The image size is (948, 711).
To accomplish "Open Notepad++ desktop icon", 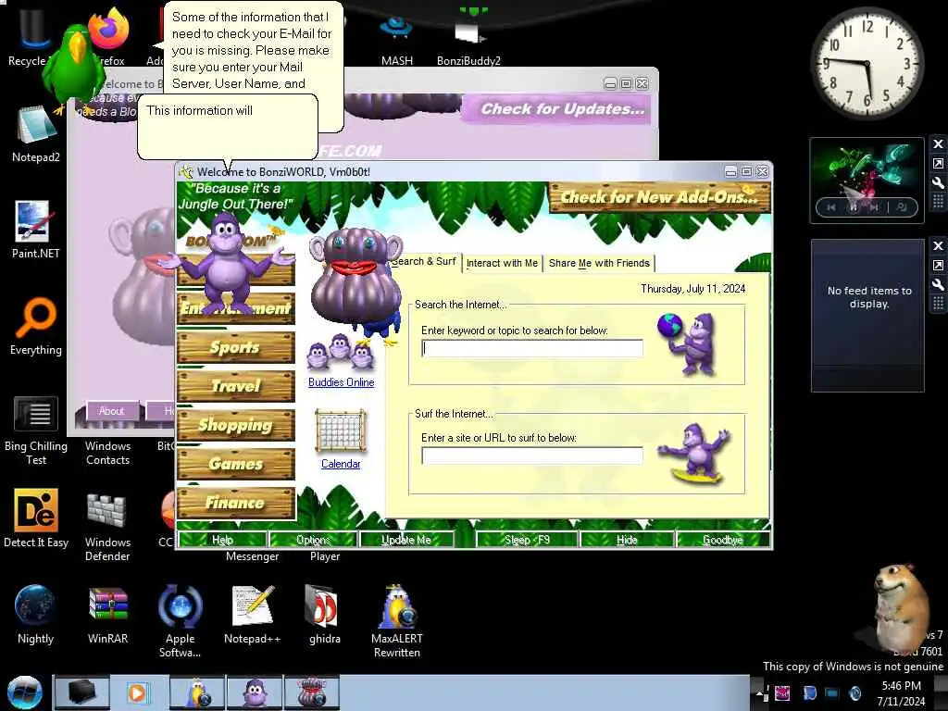I will 252,615.
